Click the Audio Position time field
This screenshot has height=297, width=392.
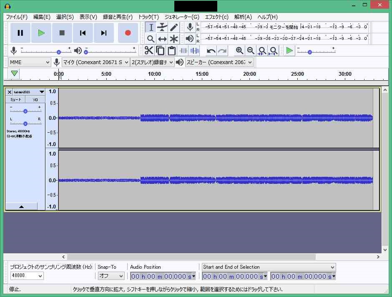coord(163,276)
